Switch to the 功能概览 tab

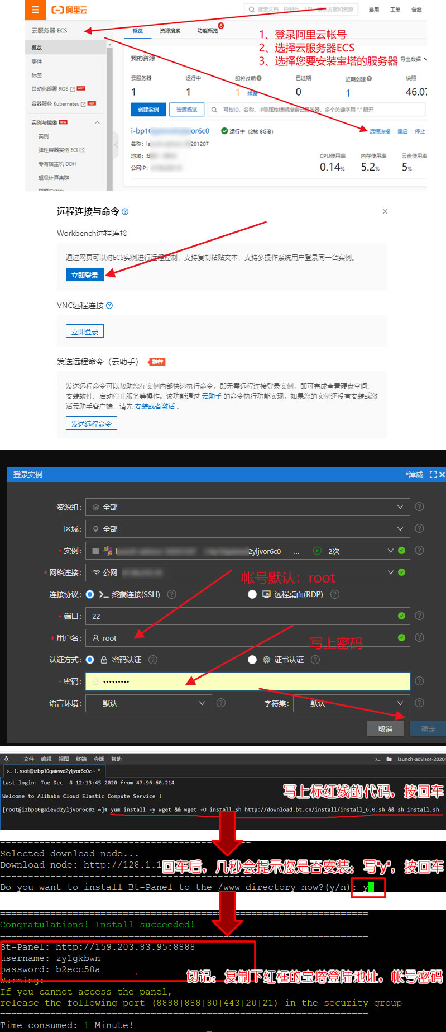[208, 31]
